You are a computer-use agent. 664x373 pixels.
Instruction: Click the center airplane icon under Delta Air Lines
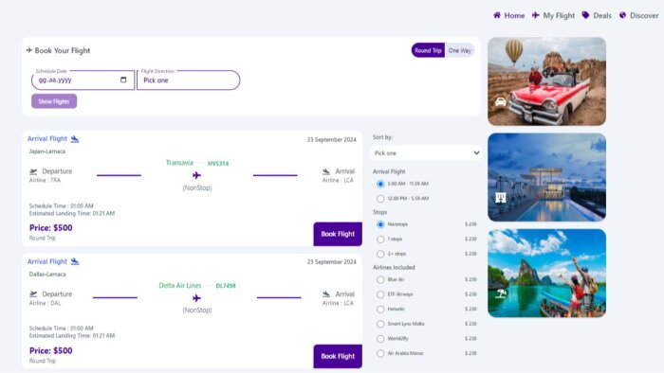196,298
